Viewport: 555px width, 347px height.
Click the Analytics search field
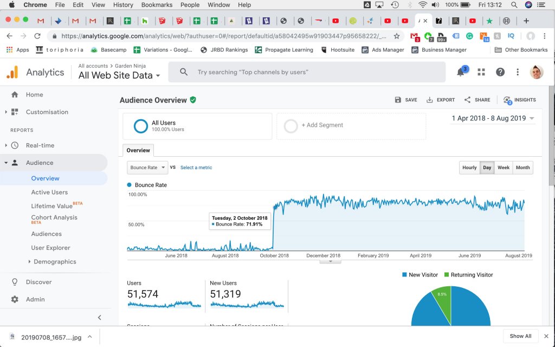pos(307,72)
